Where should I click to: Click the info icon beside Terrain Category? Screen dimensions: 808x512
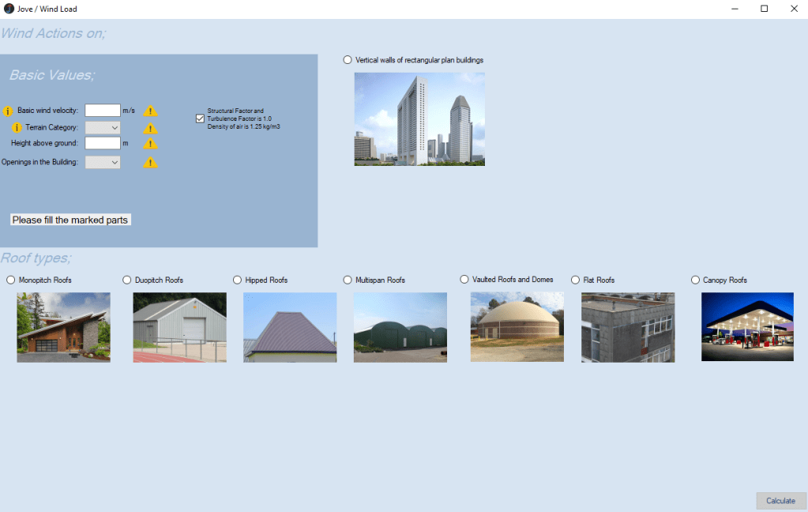[x=17, y=127]
